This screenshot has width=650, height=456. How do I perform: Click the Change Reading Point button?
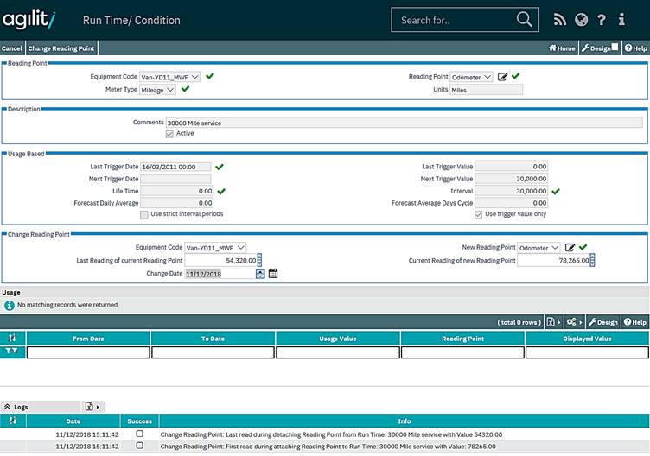coord(61,48)
